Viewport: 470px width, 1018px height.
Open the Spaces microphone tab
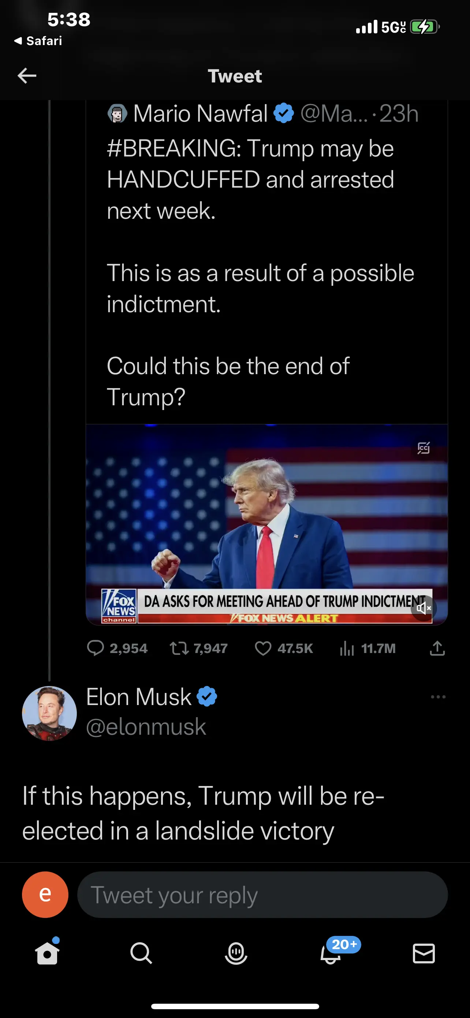[236, 953]
